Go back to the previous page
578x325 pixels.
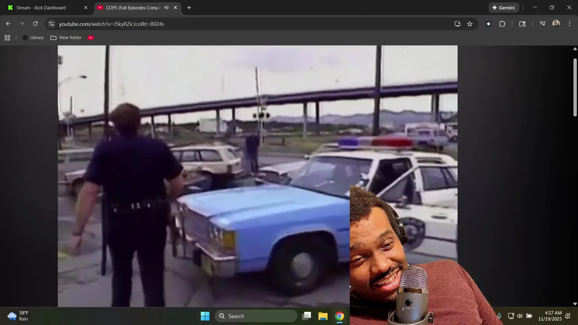(x=8, y=24)
